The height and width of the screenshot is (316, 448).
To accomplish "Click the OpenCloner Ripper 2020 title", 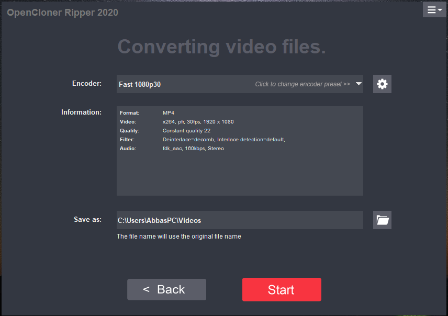I will 62,13.
